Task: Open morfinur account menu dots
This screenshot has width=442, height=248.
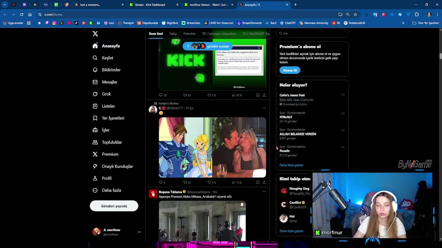Action: tap(139, 232)
